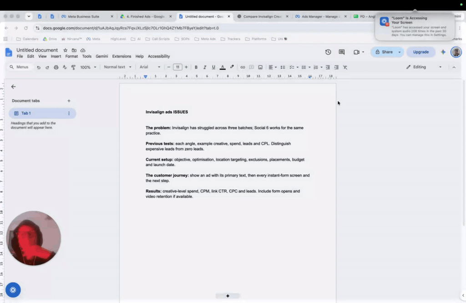Open version history clock icon
The width and height of the screenshot is (466, 303).
[x=328, y=52]
